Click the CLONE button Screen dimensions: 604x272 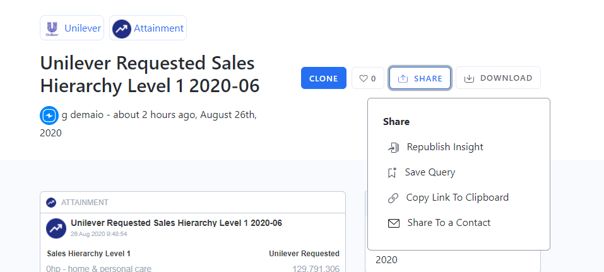[x=324, y=78]
